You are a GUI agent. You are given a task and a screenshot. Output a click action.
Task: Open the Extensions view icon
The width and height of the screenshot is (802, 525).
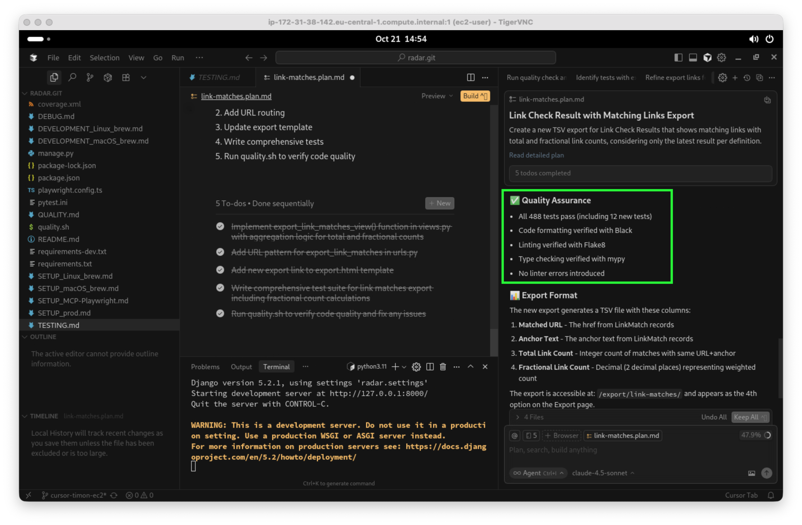126,77
